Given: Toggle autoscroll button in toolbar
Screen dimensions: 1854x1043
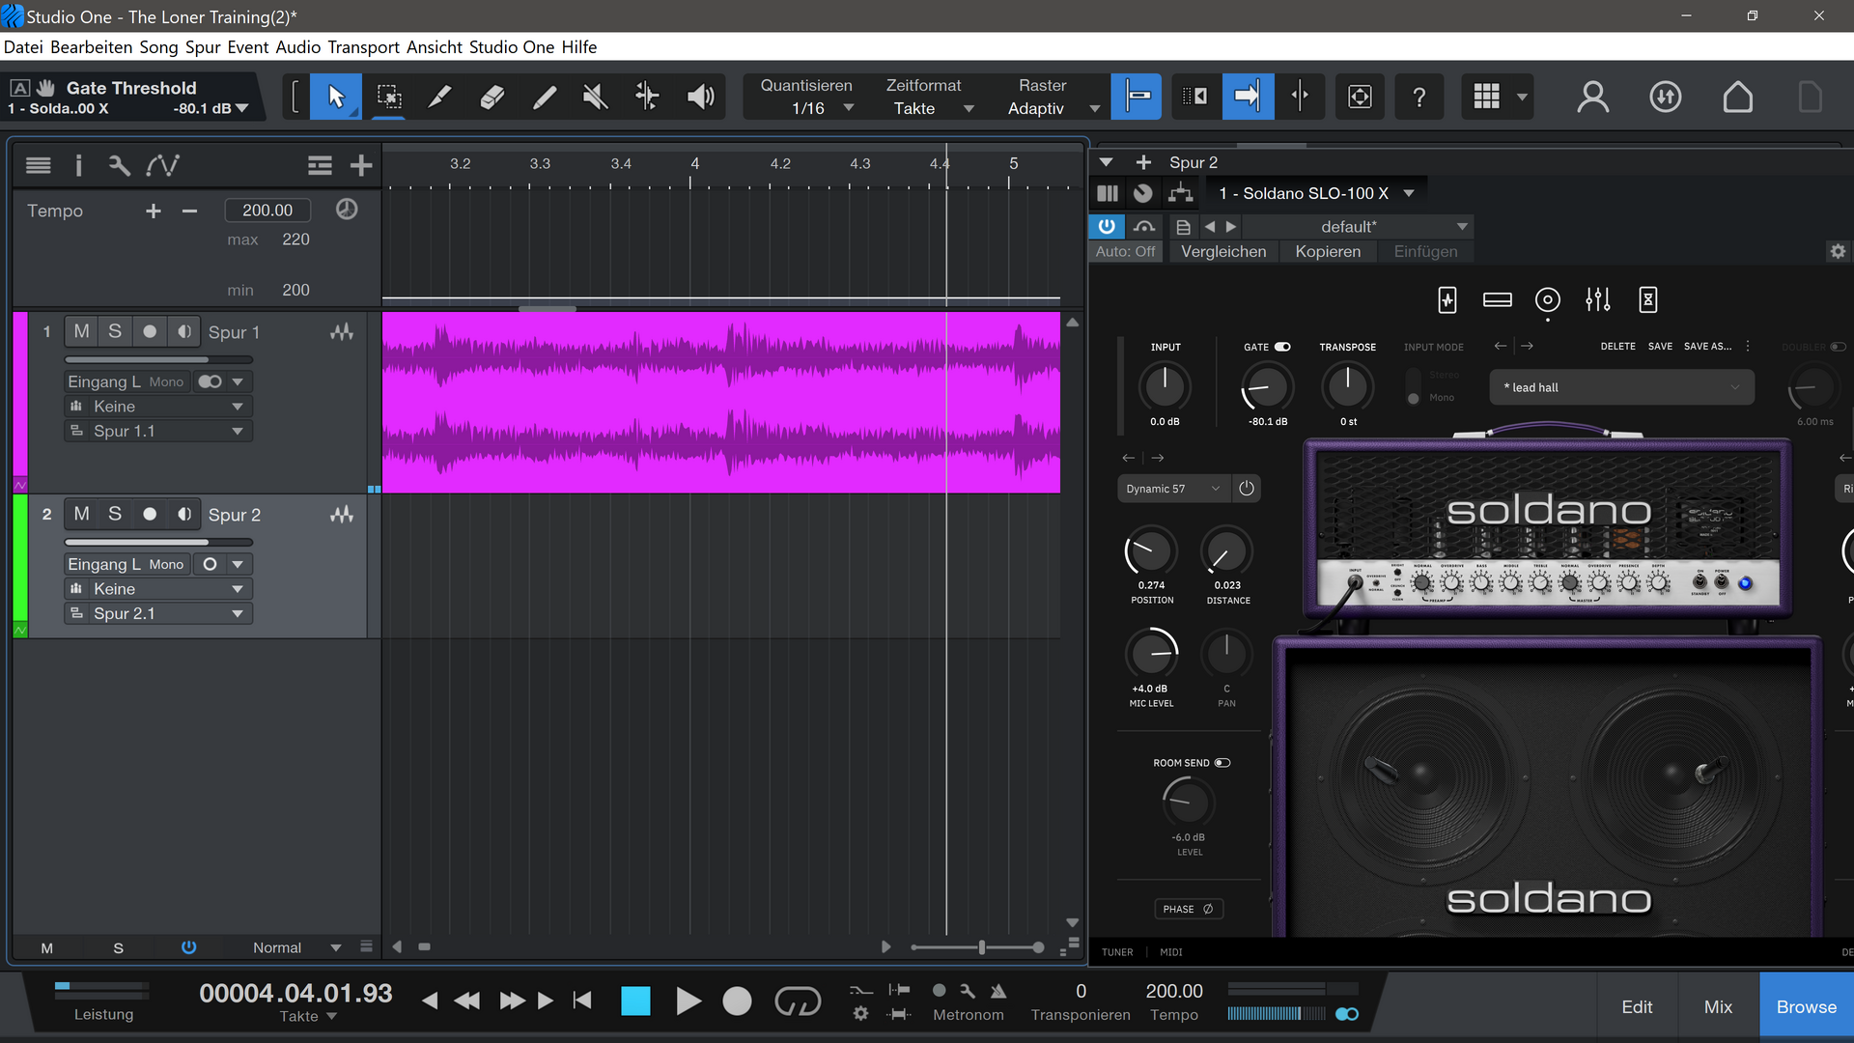Looking at the screenshot, I should click(x=1248, y=97).
